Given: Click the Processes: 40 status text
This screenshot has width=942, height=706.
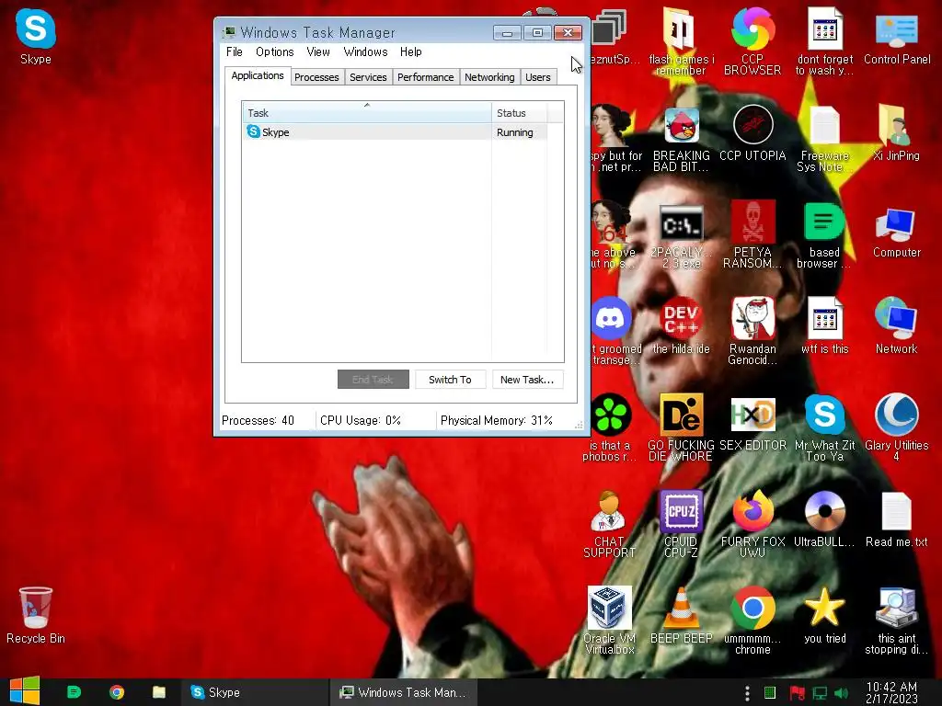Looking at the screenshot, I should pyautogui.click(x=258, y=420).
